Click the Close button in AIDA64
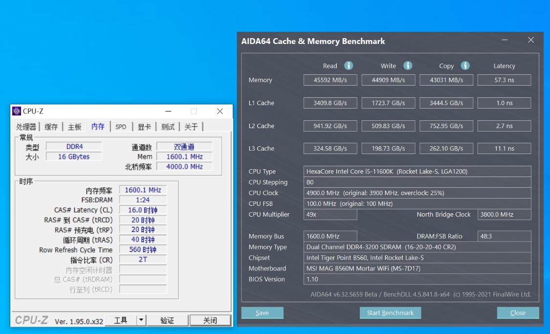Screen dimensions: 550x334 (x=518, y=312)
